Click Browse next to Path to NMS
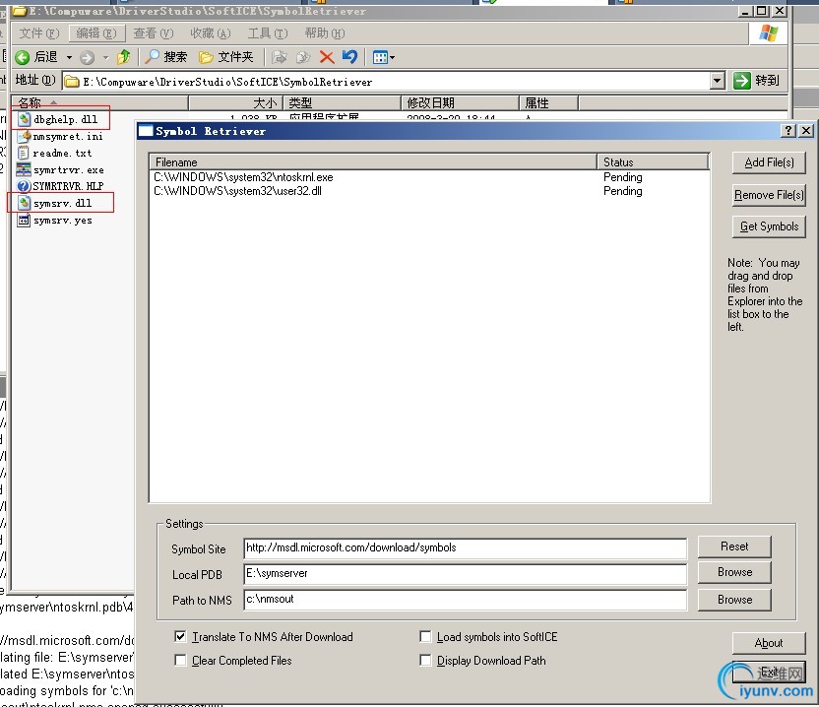This screenshot has height=707, width=819. pyautogui.click(x=734, y=600)
